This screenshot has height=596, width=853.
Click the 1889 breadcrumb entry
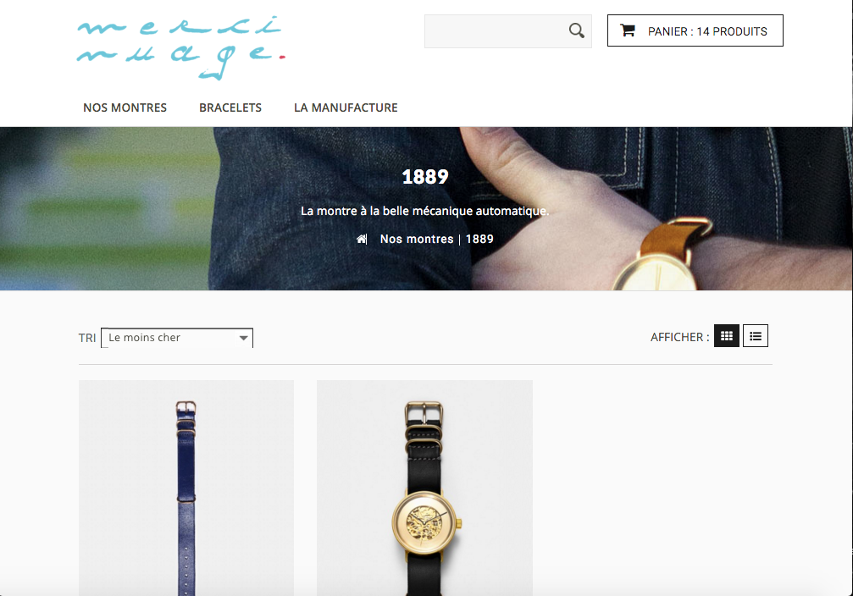click(x=479, y=240)
